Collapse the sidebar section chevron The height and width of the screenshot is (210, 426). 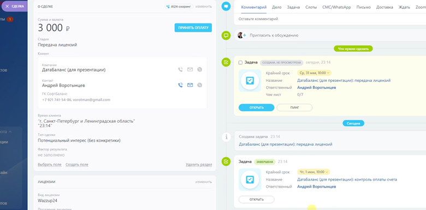click(x=10, y=131)
